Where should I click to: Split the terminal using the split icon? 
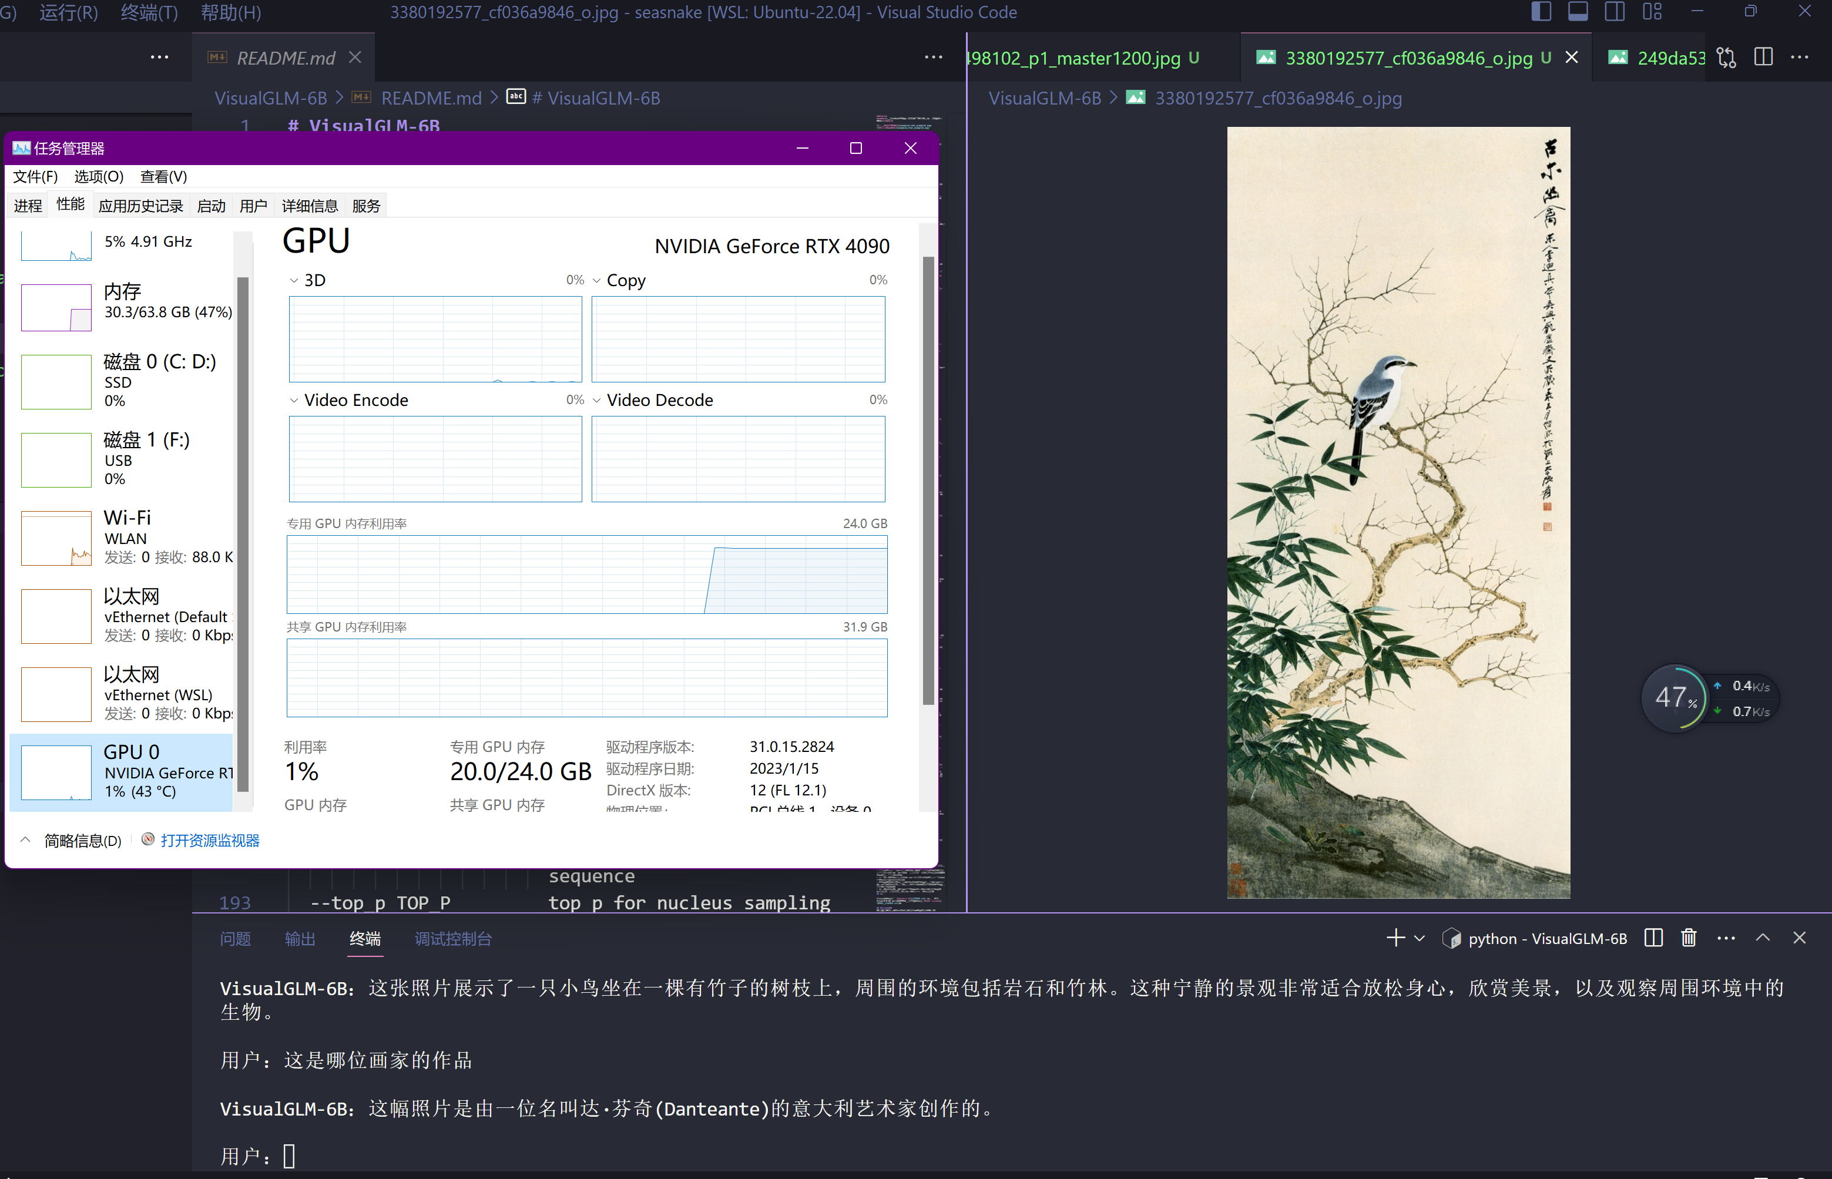1653,937
